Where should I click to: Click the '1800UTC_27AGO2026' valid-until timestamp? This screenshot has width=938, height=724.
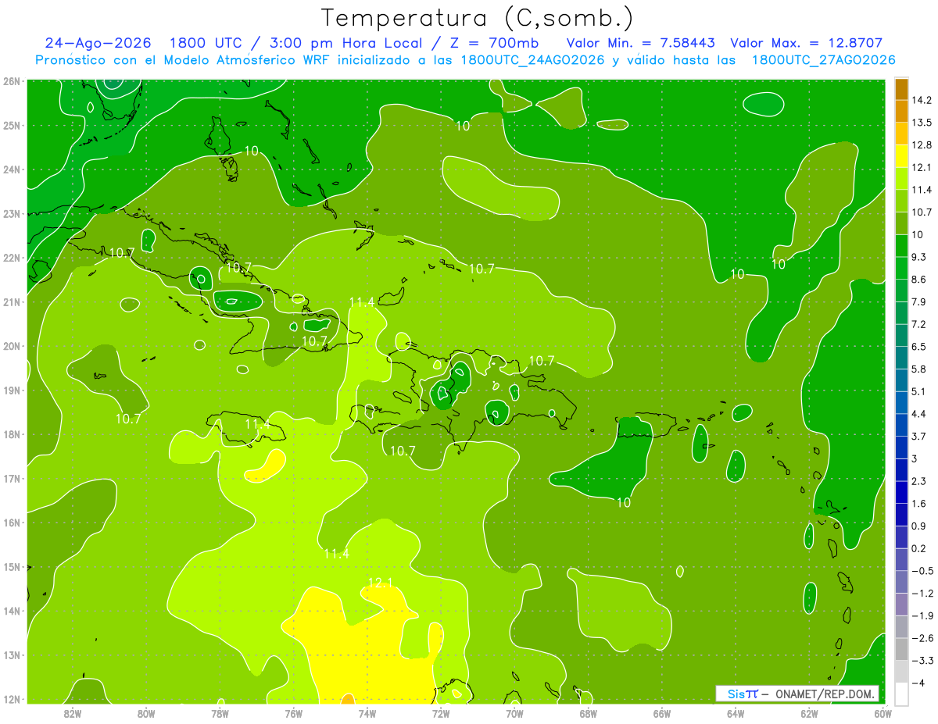824,60
